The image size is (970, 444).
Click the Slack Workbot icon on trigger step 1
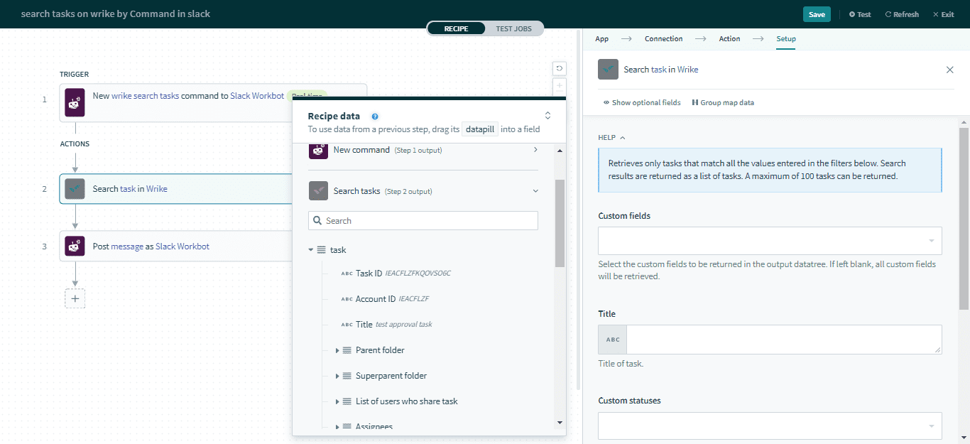pyautogui.click(x=75, y=102)
